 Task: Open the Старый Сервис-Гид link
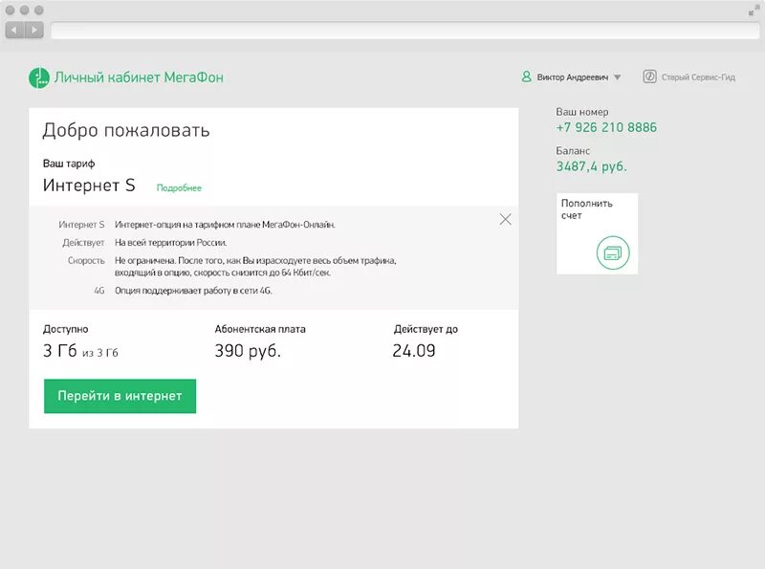coord(698,77)
